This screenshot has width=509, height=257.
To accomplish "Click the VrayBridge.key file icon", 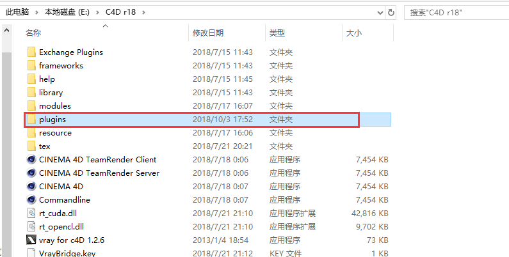I will (x=31, y=253).
